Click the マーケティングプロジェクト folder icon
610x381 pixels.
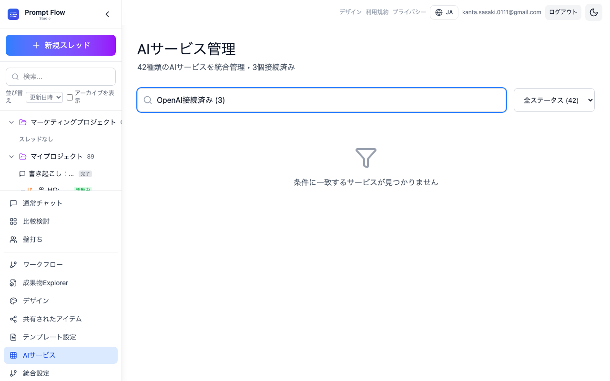(22, 122)
